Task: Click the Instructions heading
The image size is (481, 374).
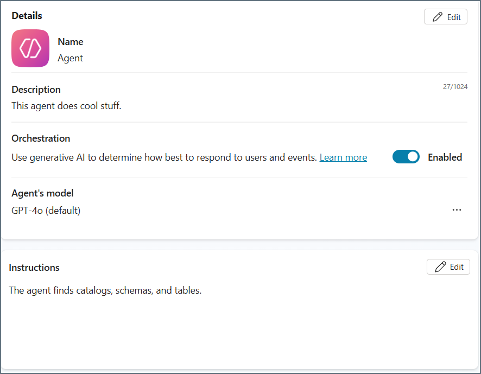Action: (34, 268)
